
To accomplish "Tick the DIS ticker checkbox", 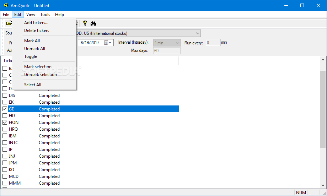I will click(x=5, y=96).
